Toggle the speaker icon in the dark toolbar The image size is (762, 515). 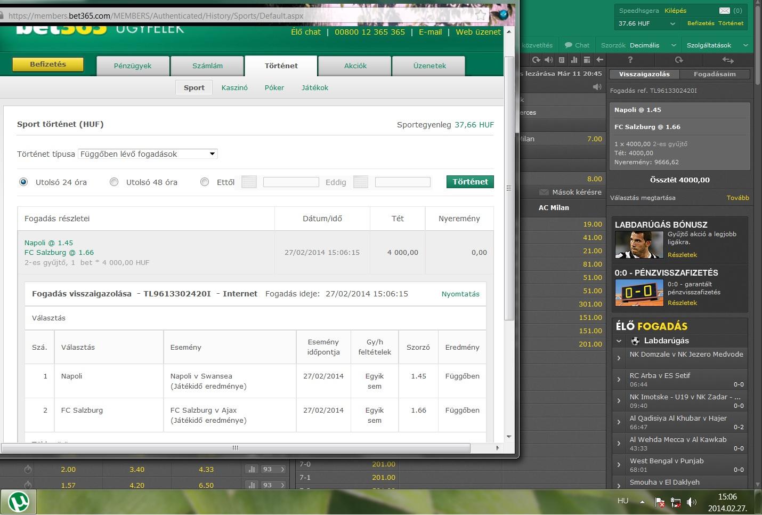click(x=548, y=60)
